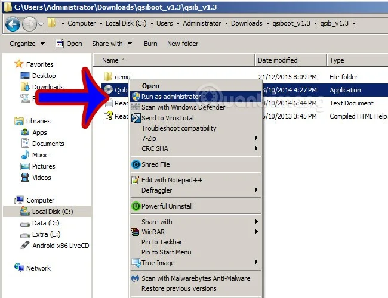
Task: Click the Back navigation arrow button
Action: [13, 24]
